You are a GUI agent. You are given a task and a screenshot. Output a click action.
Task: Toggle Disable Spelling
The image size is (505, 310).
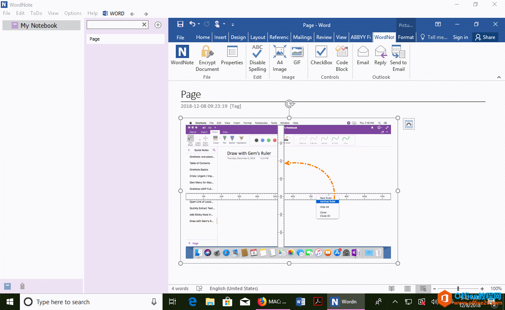(x=257, y=58)
